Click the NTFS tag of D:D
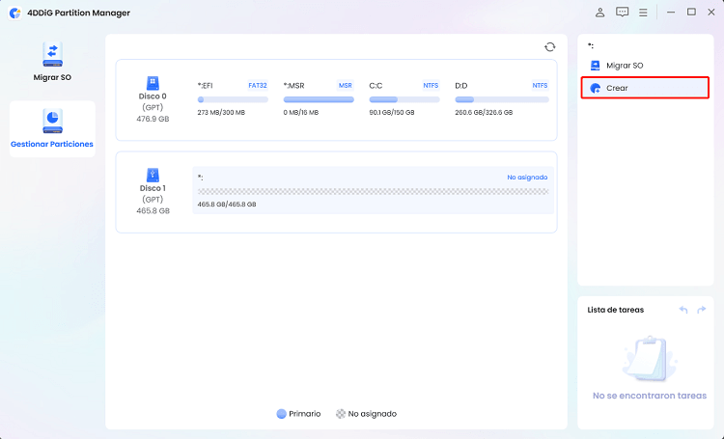Screen dimensions: 724x439 click(x=540, y=86)
